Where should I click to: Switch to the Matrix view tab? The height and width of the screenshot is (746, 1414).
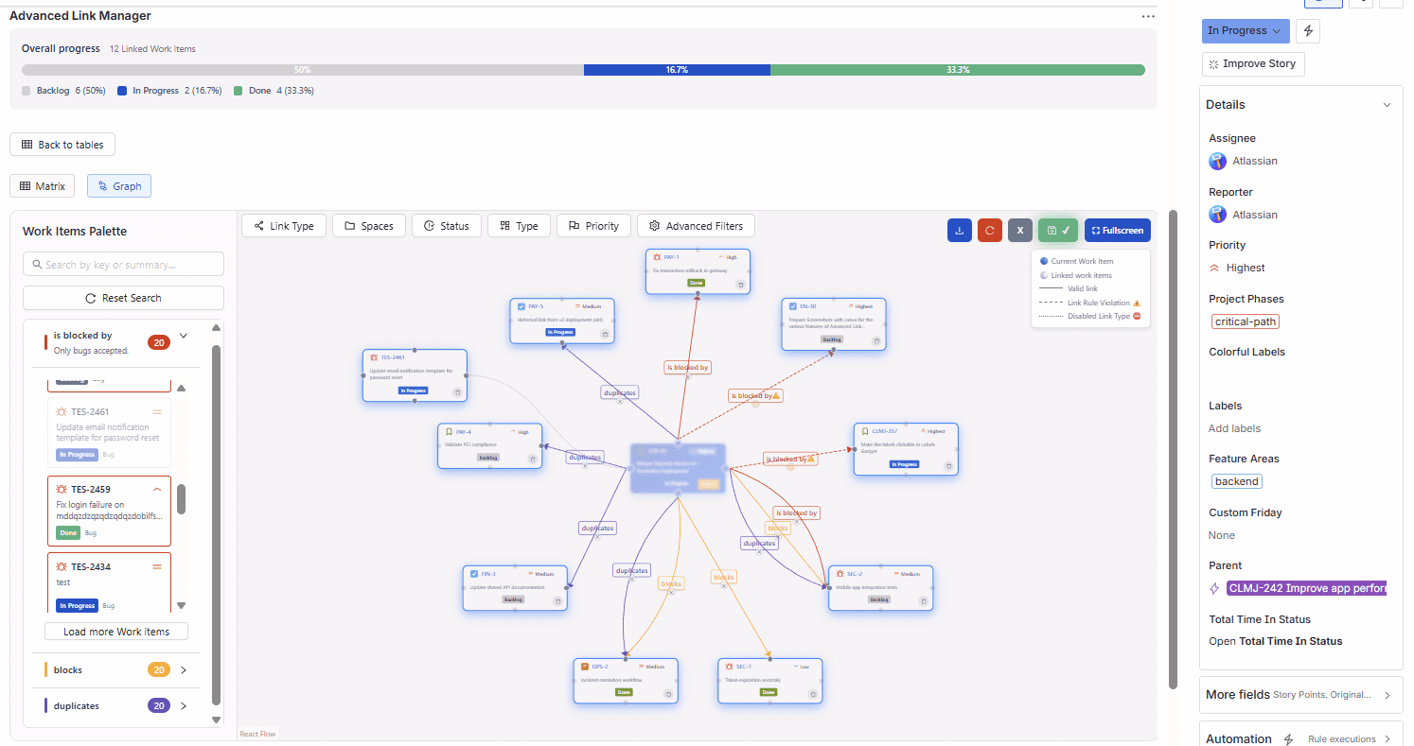pos(42,185)
